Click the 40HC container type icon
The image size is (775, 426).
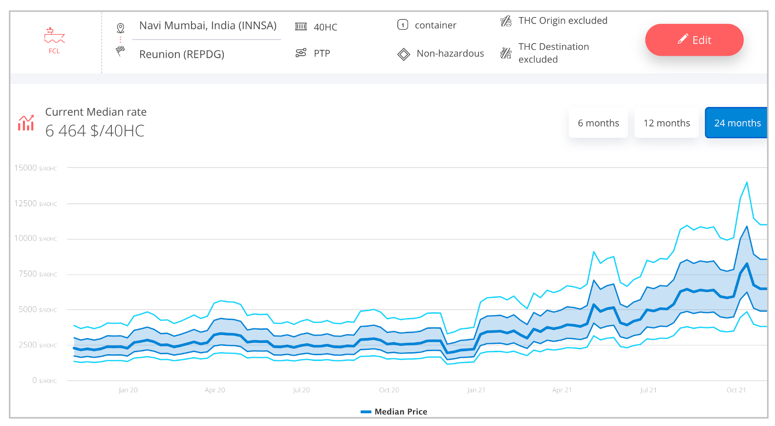[x=301, y=26]
